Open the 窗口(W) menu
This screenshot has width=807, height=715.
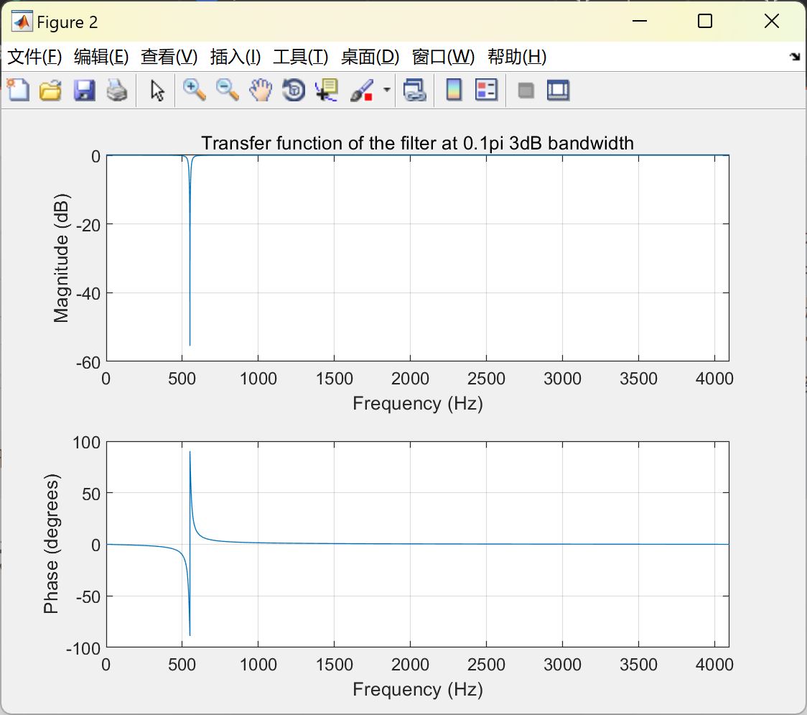coord(443,57)
